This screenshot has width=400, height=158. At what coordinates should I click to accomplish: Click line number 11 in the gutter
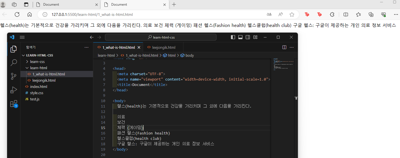click(103, 106)
